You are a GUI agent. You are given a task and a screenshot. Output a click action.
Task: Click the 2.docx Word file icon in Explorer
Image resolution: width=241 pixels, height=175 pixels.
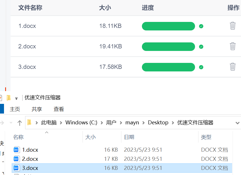click(x=17, y=159)
